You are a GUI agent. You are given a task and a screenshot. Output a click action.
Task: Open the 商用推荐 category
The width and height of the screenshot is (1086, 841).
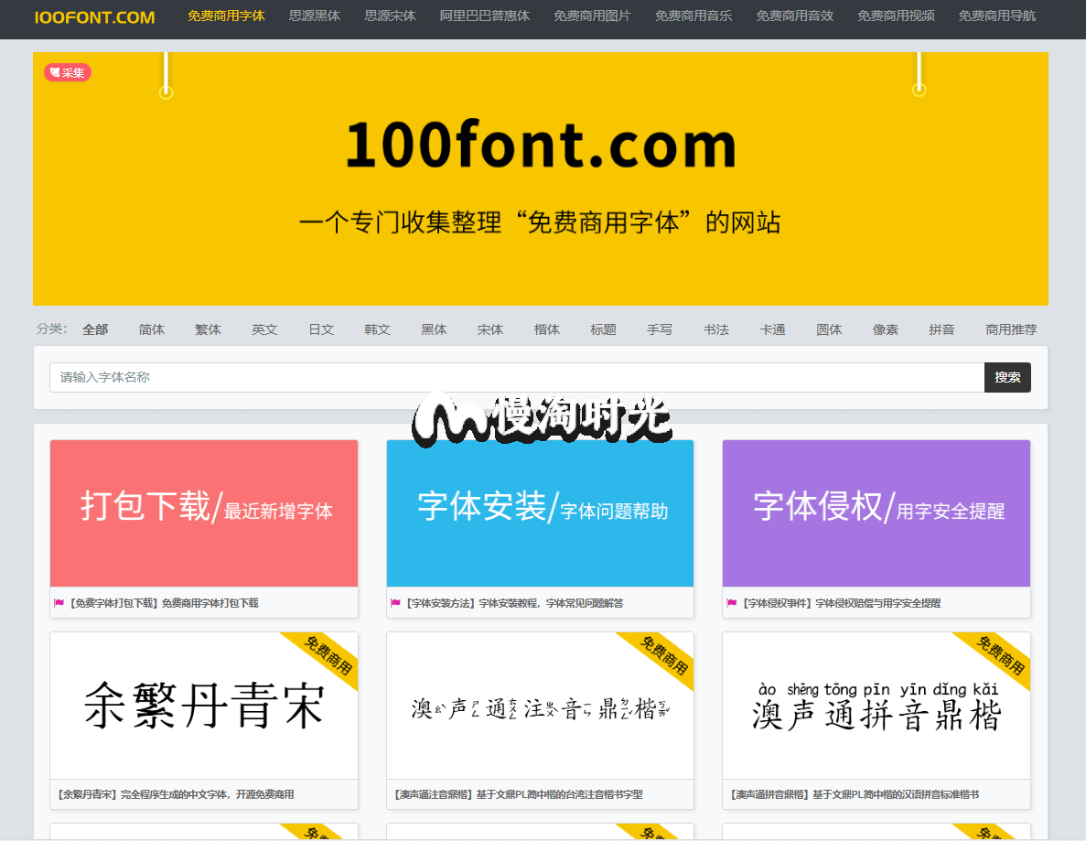[1011, 329]
